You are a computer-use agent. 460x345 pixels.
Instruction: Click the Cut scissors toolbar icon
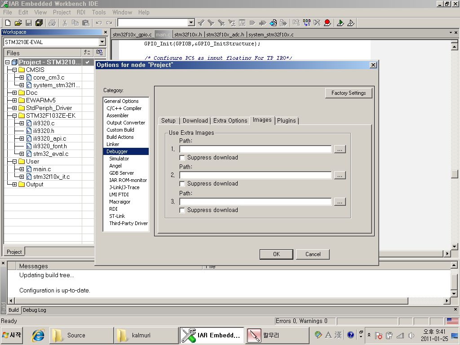pos(65,23)
